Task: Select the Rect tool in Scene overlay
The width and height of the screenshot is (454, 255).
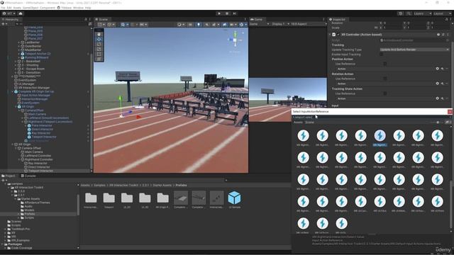Action: [x=99, y=54]
